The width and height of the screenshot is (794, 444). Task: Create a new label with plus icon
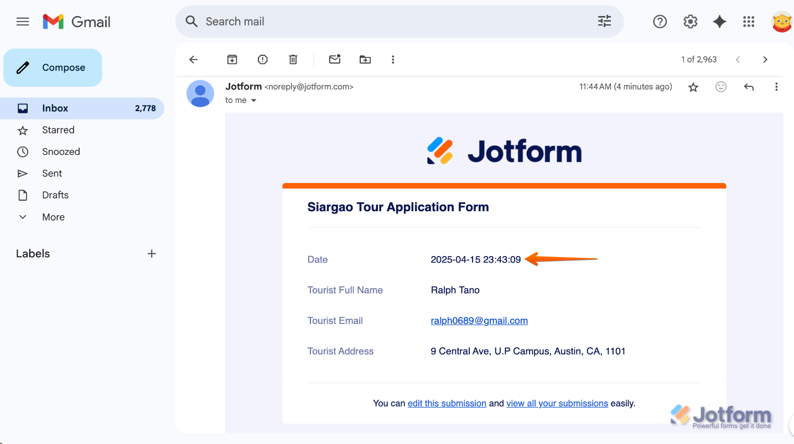pos(152,254)
